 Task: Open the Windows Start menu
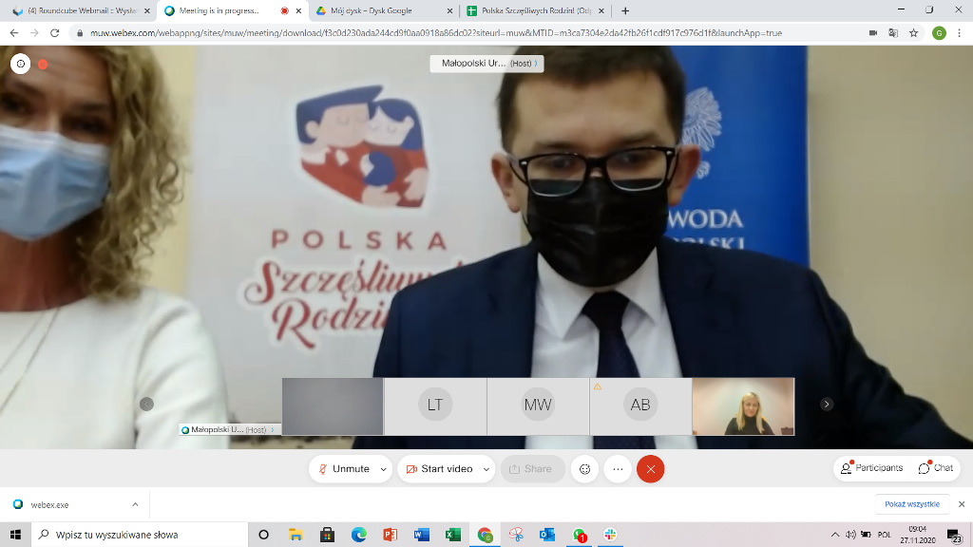click(x=15, y=535)
